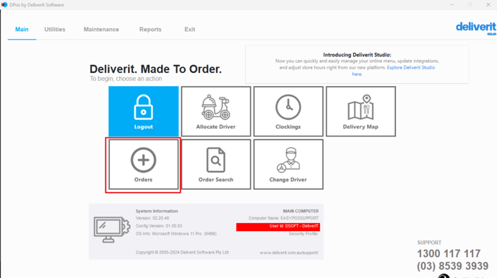Click the System Information heading
Image resolution: width=497 pixels, height=278 pixels.
point(157,211)
